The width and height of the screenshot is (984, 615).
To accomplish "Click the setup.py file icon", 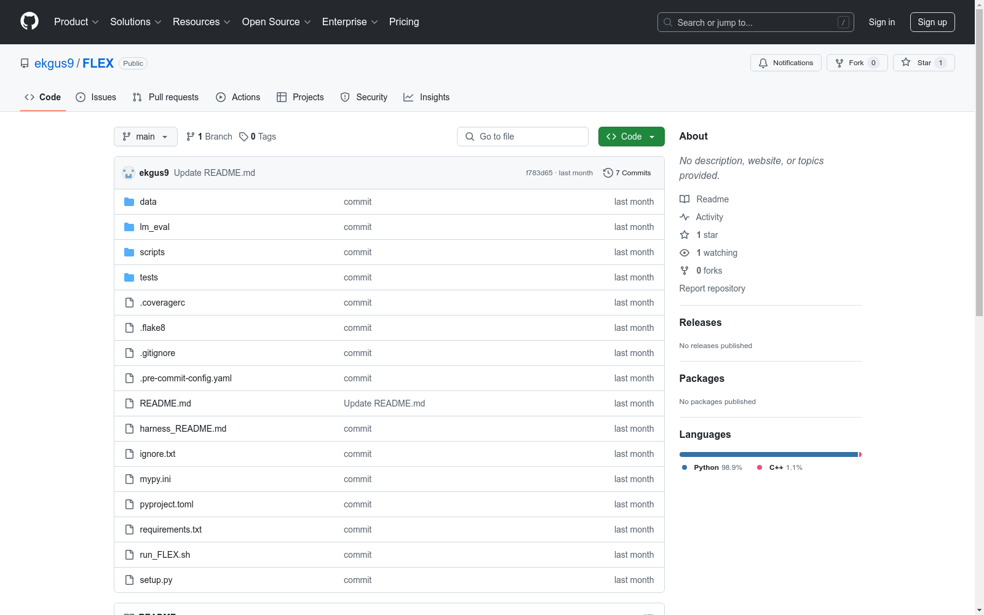I will tap(129, 580).
